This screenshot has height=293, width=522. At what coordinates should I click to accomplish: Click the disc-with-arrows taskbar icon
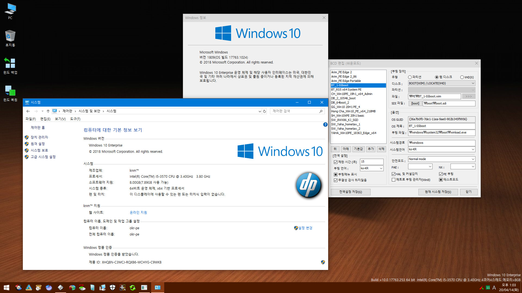click(x=18, y=288)
